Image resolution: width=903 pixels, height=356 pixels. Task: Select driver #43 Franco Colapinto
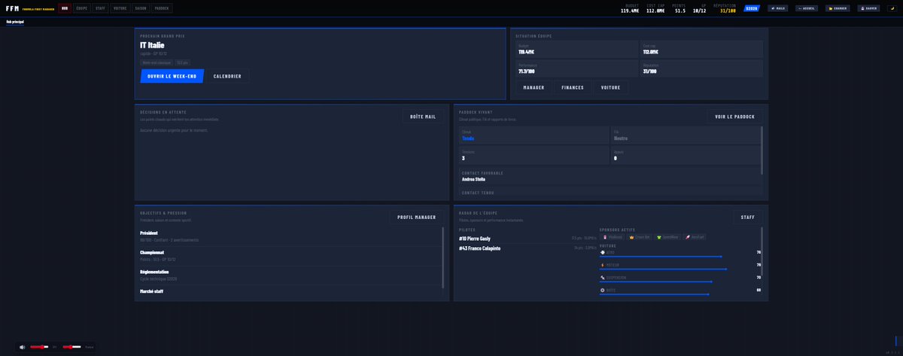(528, 248)
